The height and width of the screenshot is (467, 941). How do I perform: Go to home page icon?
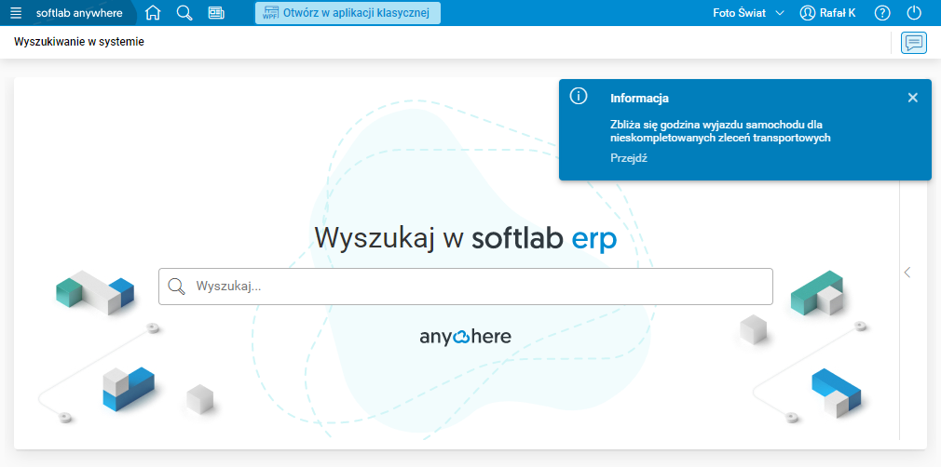coord(153,13)
